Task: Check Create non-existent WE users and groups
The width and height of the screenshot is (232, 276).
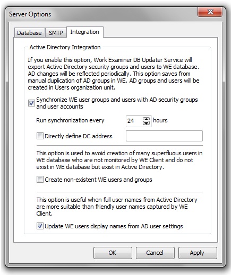Action: point(40,180)
